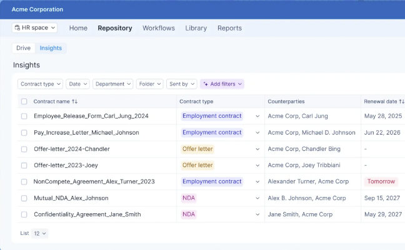Click the Contract type column header

click(x=196, y=102)
